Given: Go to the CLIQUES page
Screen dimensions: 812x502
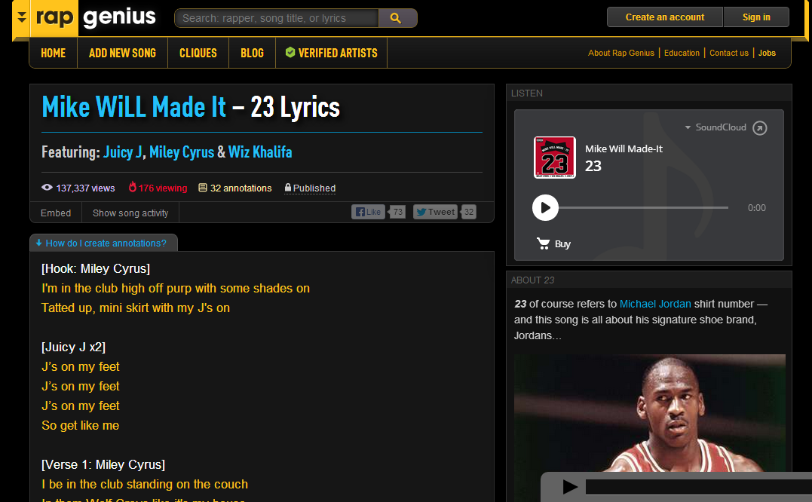Looking at the screenshot, I should 198,53.
